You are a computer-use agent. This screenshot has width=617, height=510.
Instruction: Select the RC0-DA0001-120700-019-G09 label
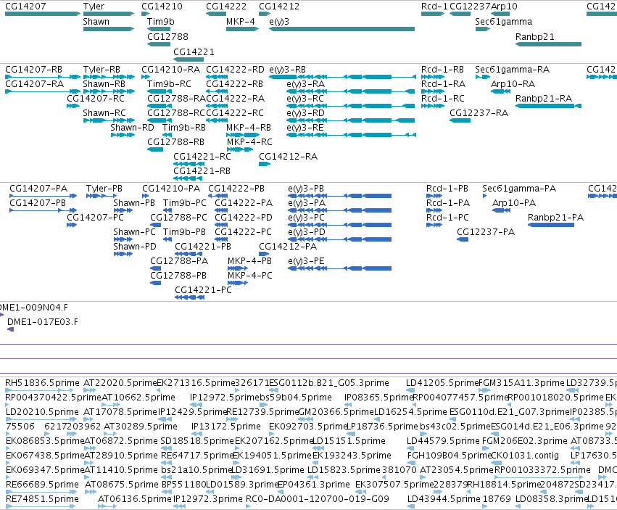click(317, 499)
